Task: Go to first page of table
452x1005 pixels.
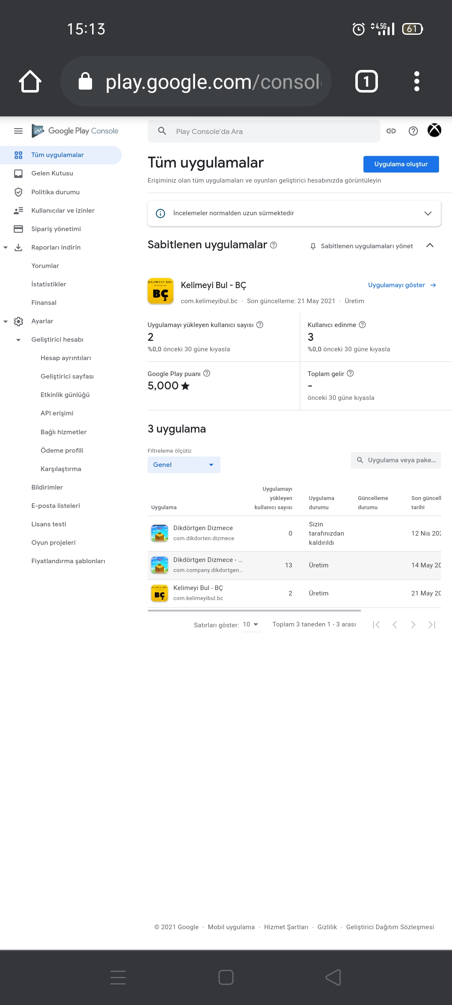Action: (x=376, y=625)
